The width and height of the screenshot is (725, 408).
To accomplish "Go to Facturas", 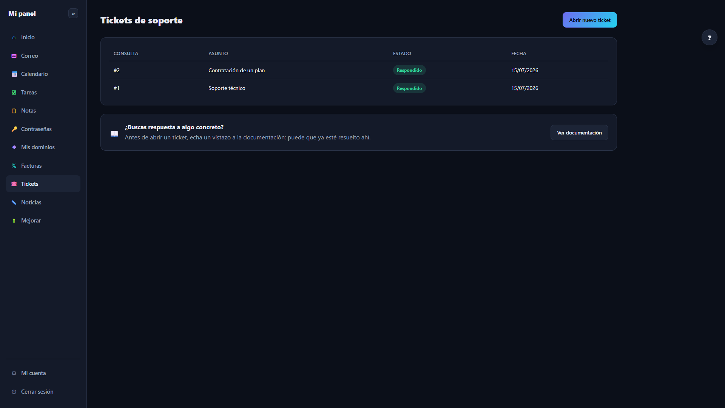I will click(43, 166).
